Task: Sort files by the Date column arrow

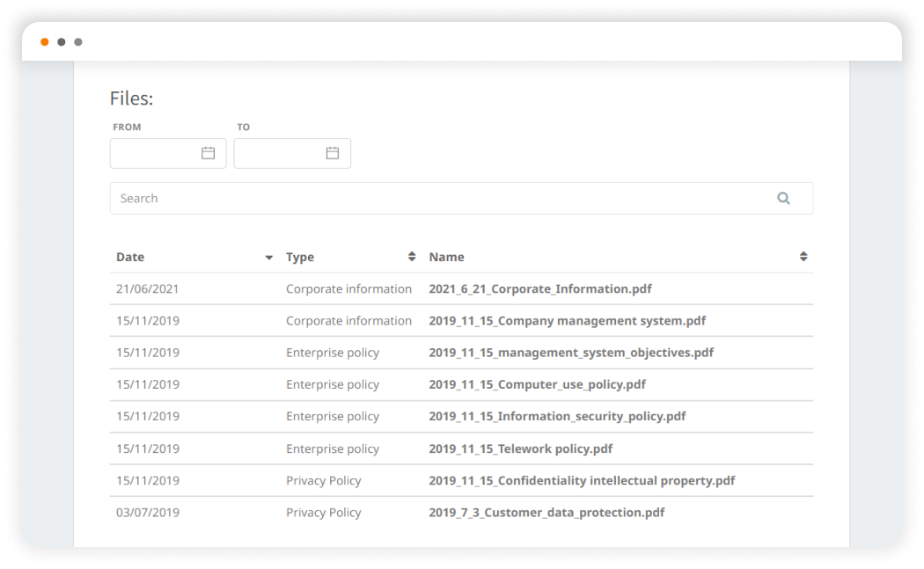Action: (268, 258)
